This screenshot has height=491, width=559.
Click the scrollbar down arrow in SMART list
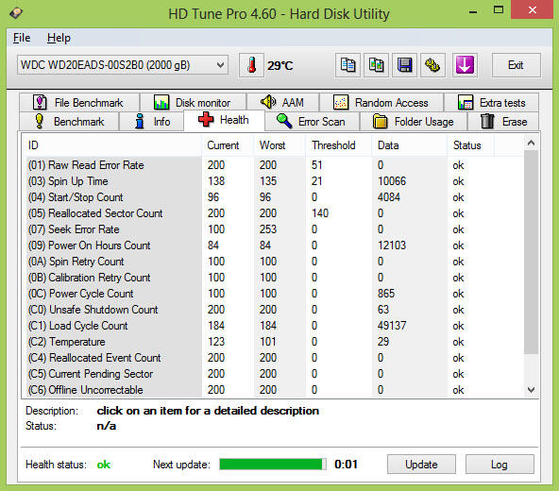531,390
